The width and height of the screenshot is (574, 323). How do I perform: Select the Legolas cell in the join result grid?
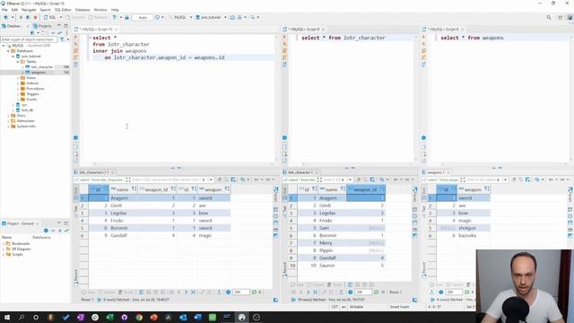(123, 214)
